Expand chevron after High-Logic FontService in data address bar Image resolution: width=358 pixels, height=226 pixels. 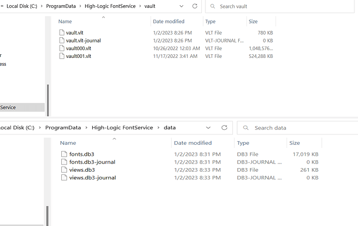[x=158, y=128]
